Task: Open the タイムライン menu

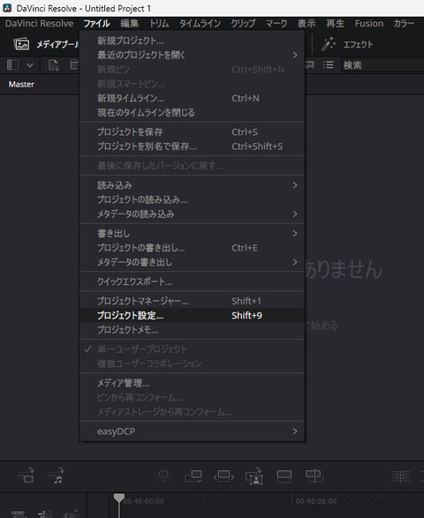Action: tap(200, 24)
